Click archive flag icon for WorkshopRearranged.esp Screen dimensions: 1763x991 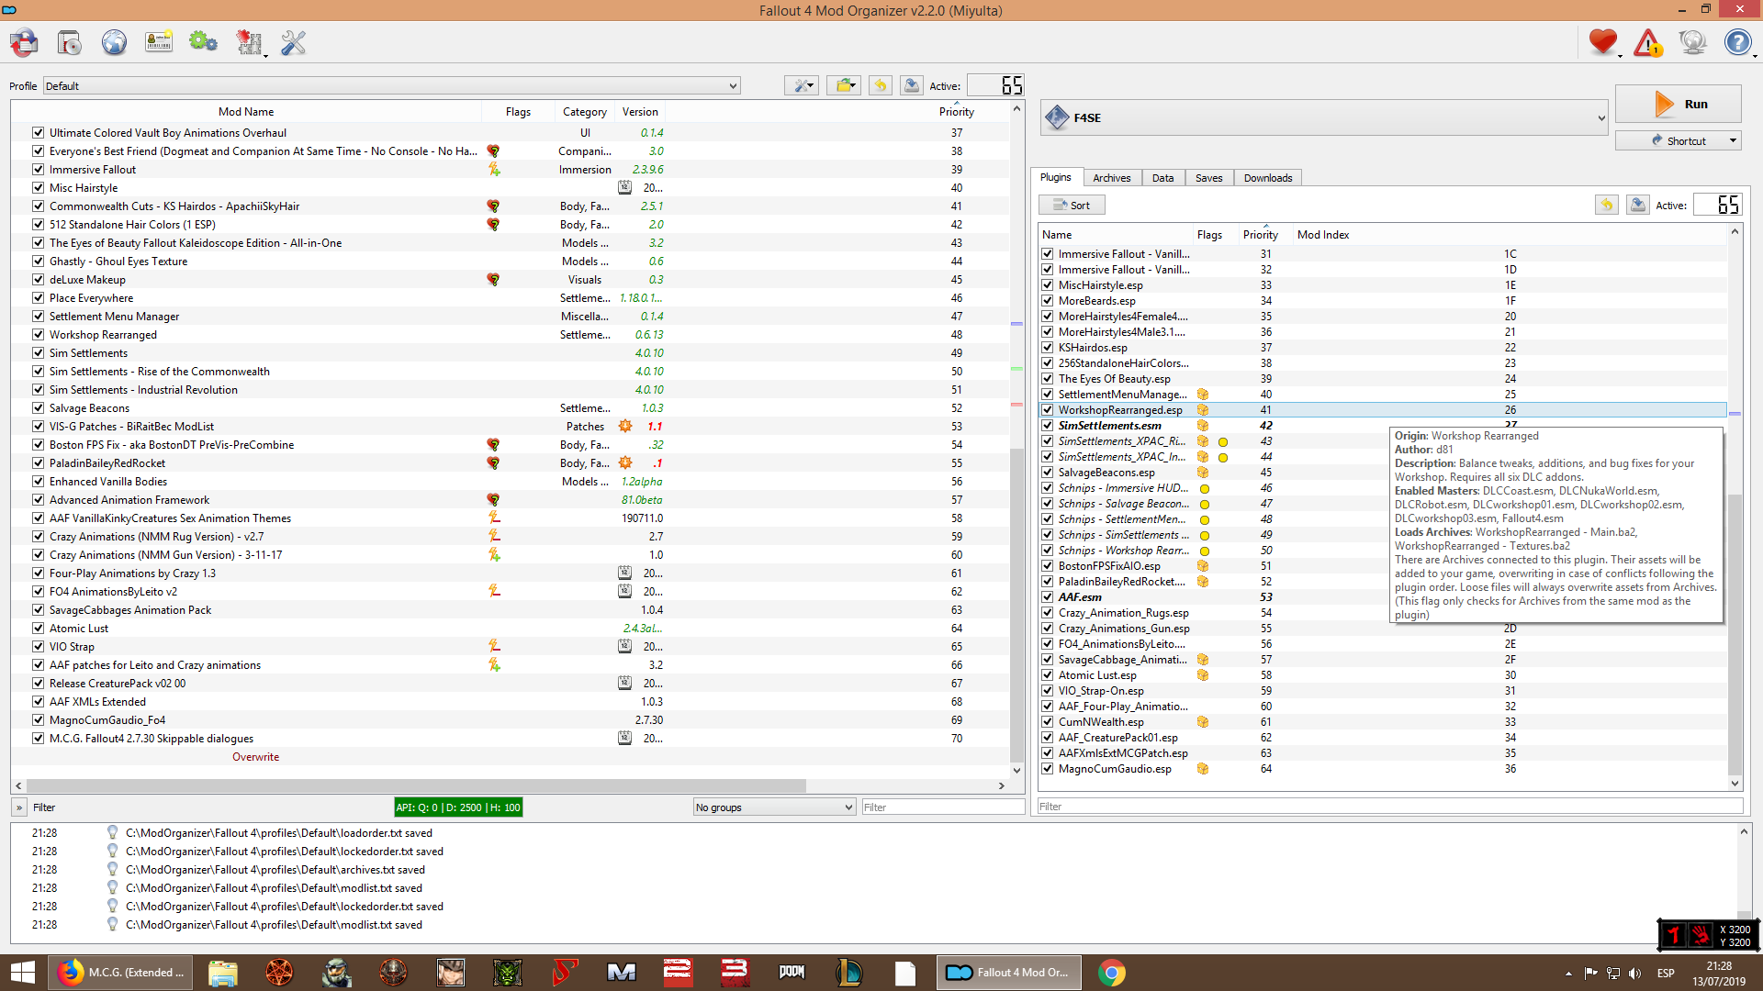[1203, 409]
